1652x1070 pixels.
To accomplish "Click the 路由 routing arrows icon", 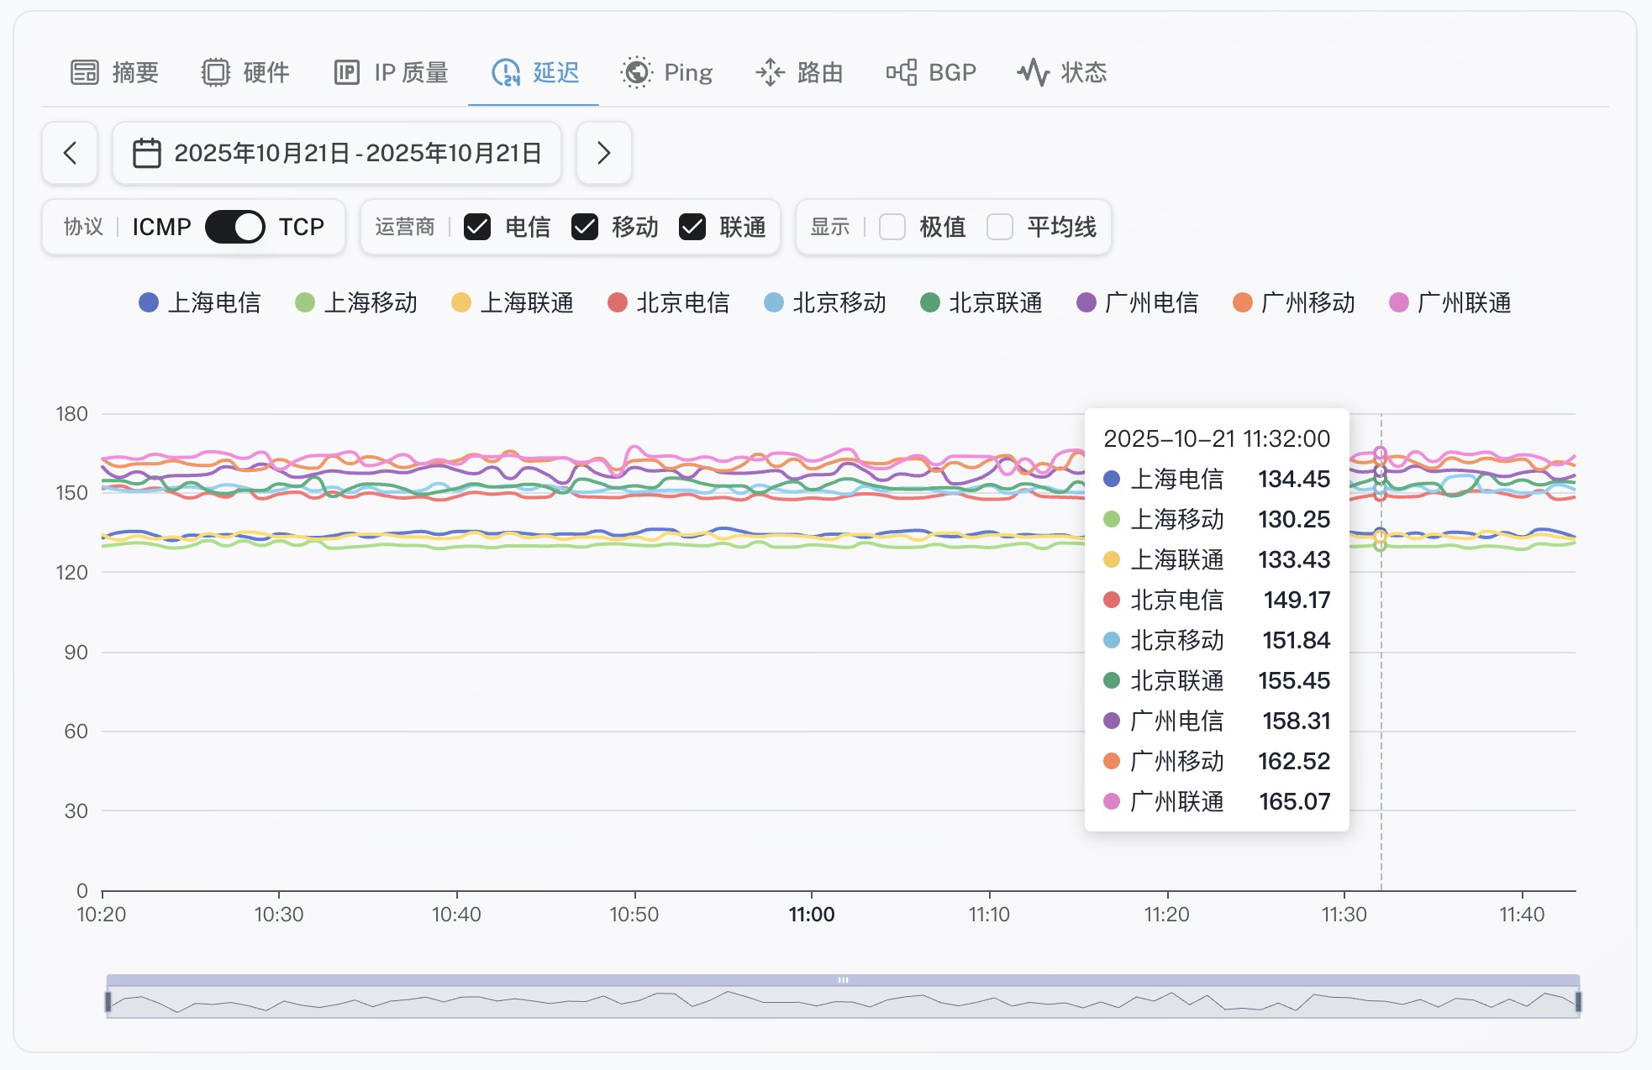I will (x=770, y=73).
